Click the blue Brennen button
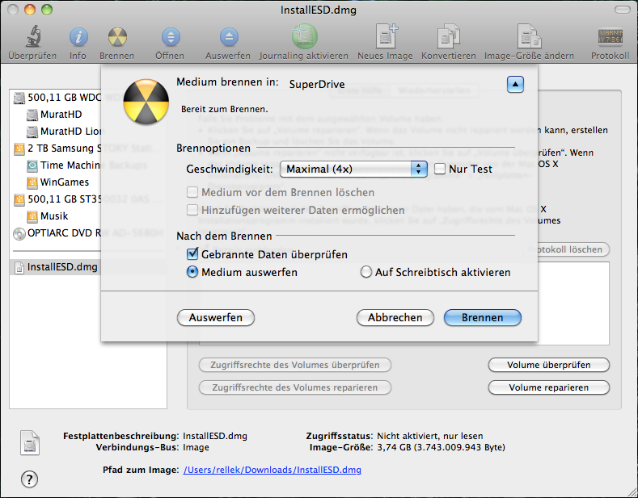This screenshot has width=638, height=498. click(482, 318)
